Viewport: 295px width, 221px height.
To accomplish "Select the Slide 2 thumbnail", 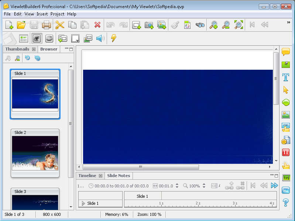I will point(35,153).
